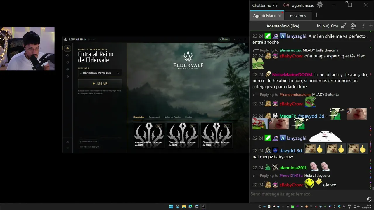Screen dimensions: 374x210
Task: Click the webcam overlay of the streamer
Action: [x=27, y=48]
